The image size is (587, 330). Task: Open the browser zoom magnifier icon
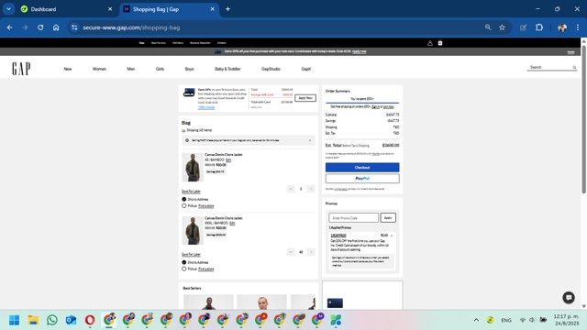[488, 27]
